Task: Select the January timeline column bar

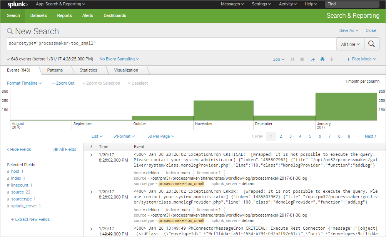Action: pos(346,107)
